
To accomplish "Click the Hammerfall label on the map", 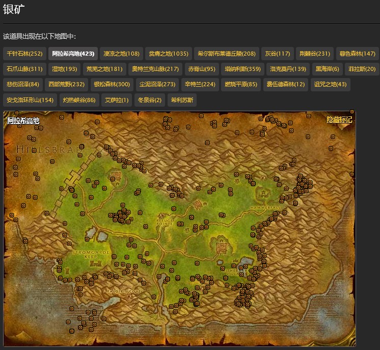I will (265, 208).
